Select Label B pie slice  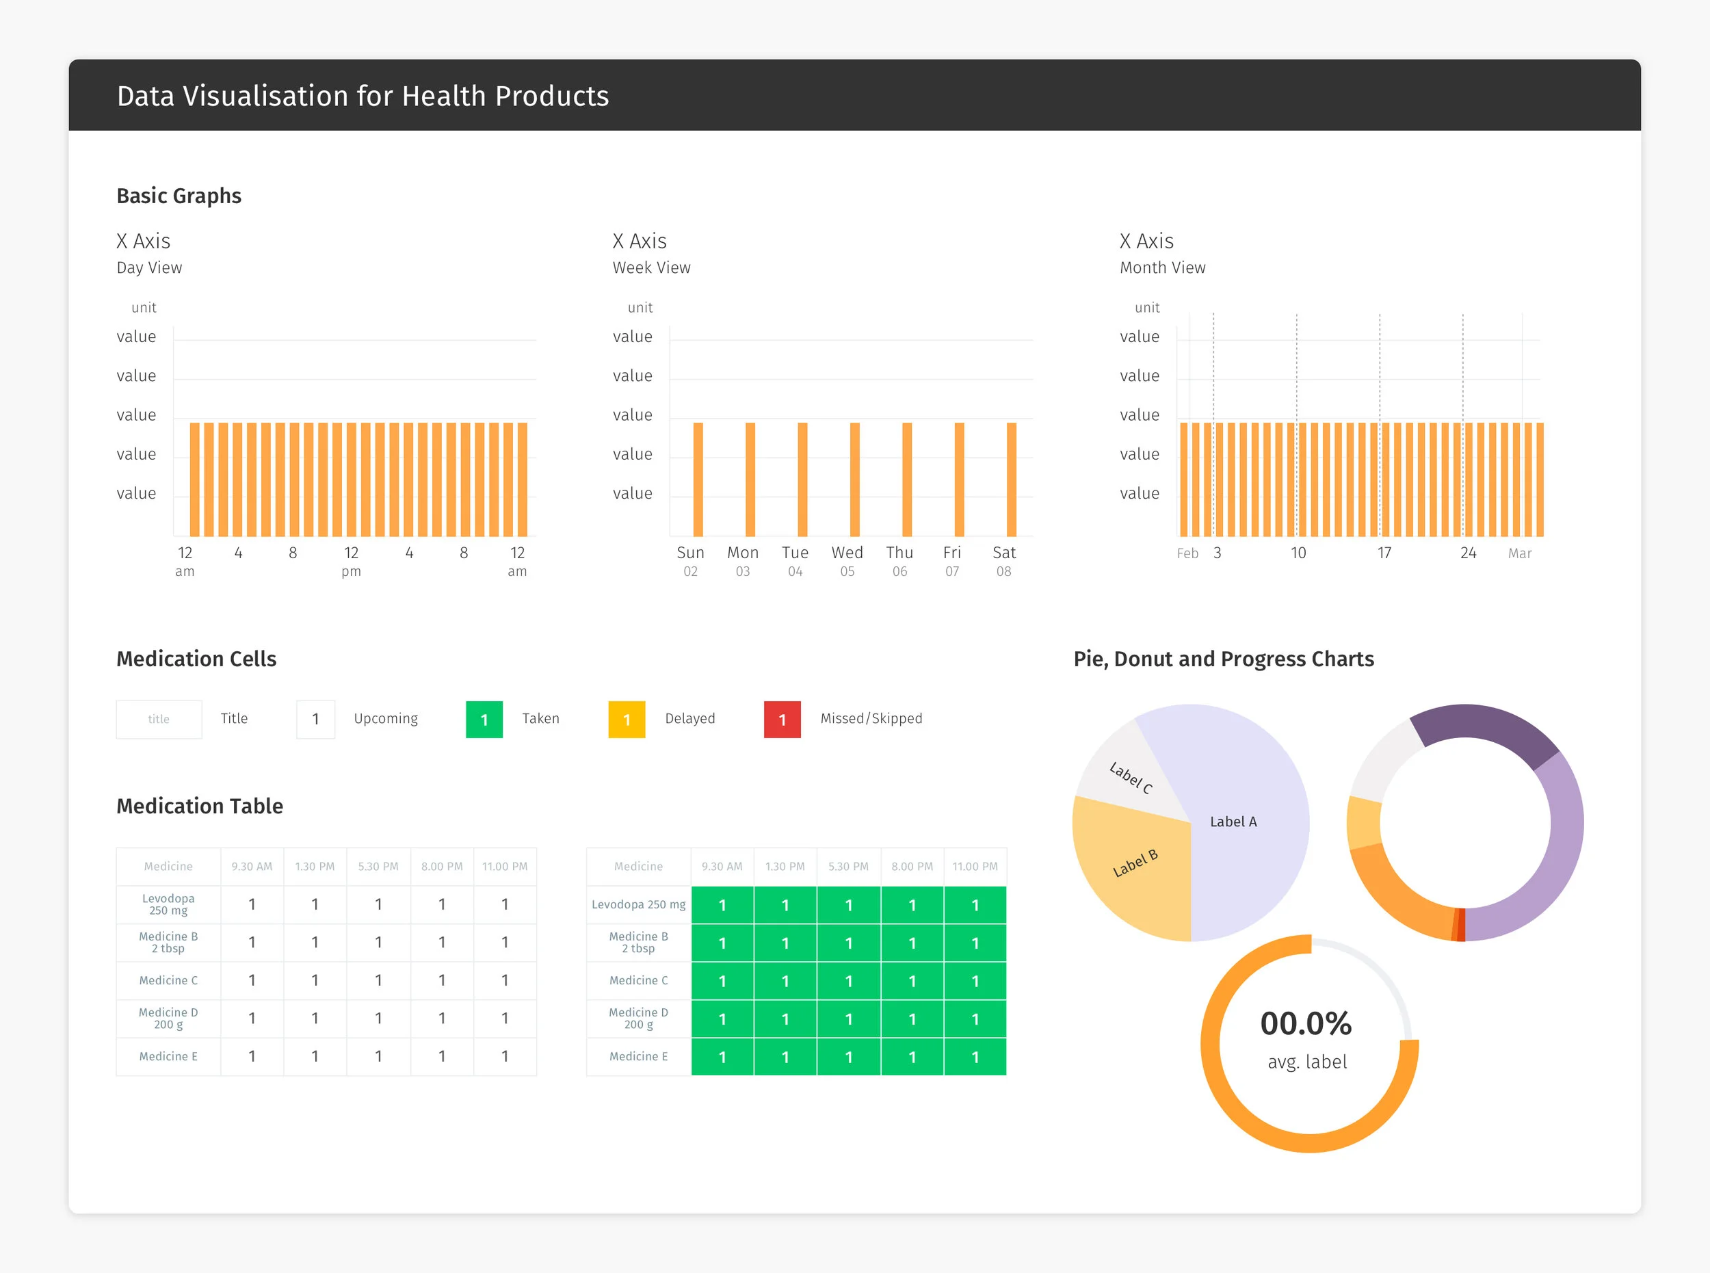point(1135,864)
